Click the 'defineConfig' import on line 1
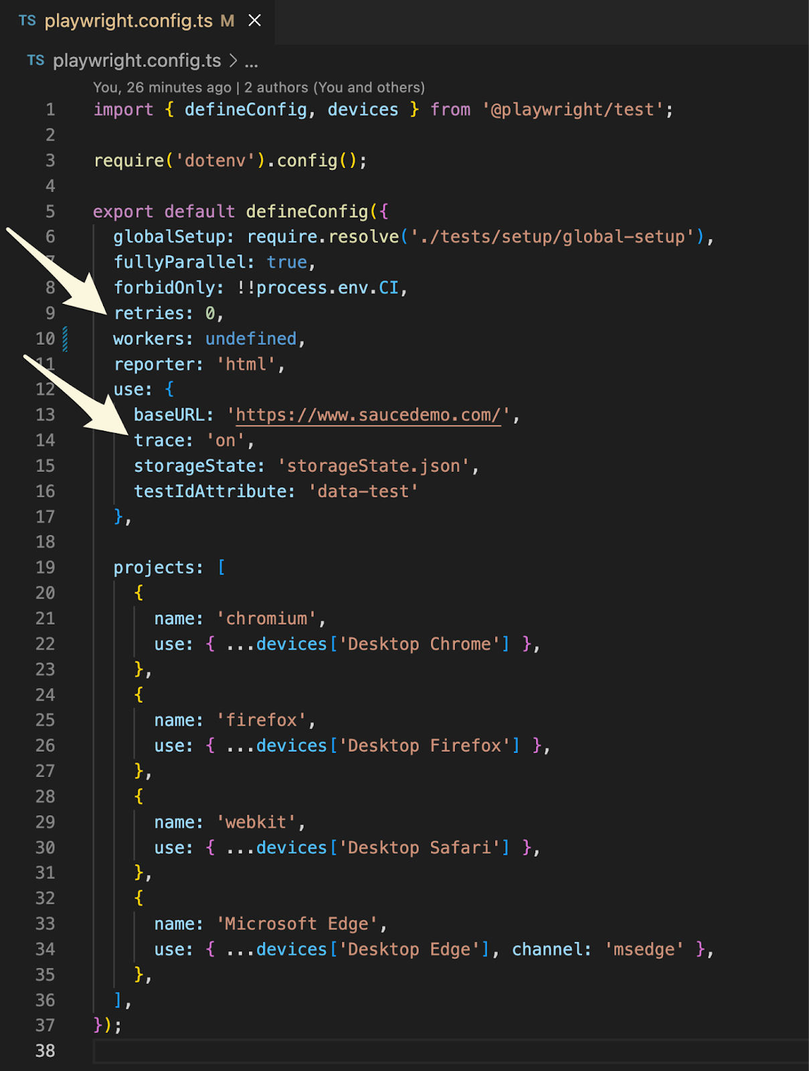 [246, 110]
